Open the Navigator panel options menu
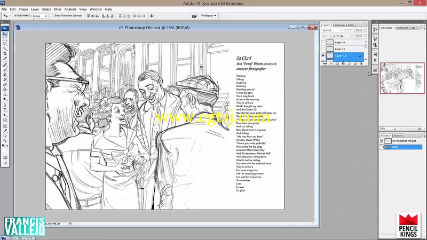 tap(423, 28)
